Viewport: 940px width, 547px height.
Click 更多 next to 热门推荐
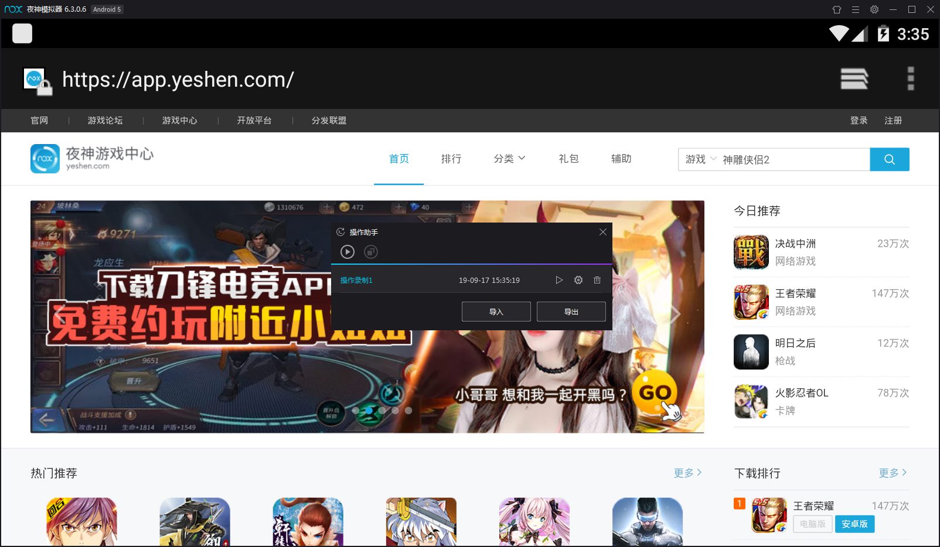(687, 473)
